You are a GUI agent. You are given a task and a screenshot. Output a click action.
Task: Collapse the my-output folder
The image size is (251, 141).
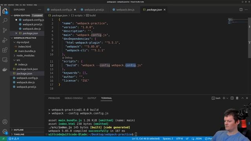[15, 42]
